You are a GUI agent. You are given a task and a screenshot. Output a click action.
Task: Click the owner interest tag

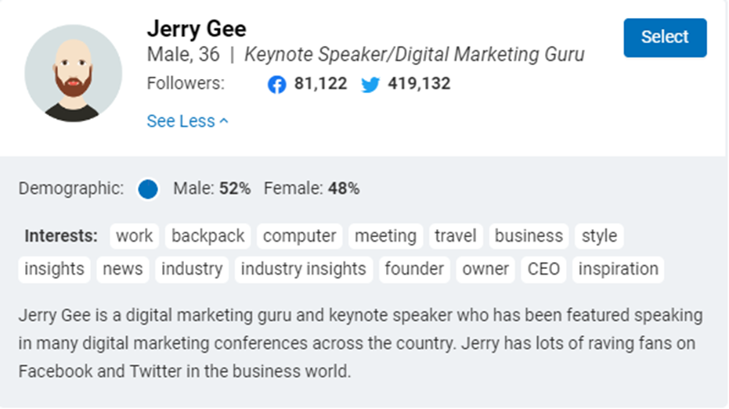coord(485,269)
